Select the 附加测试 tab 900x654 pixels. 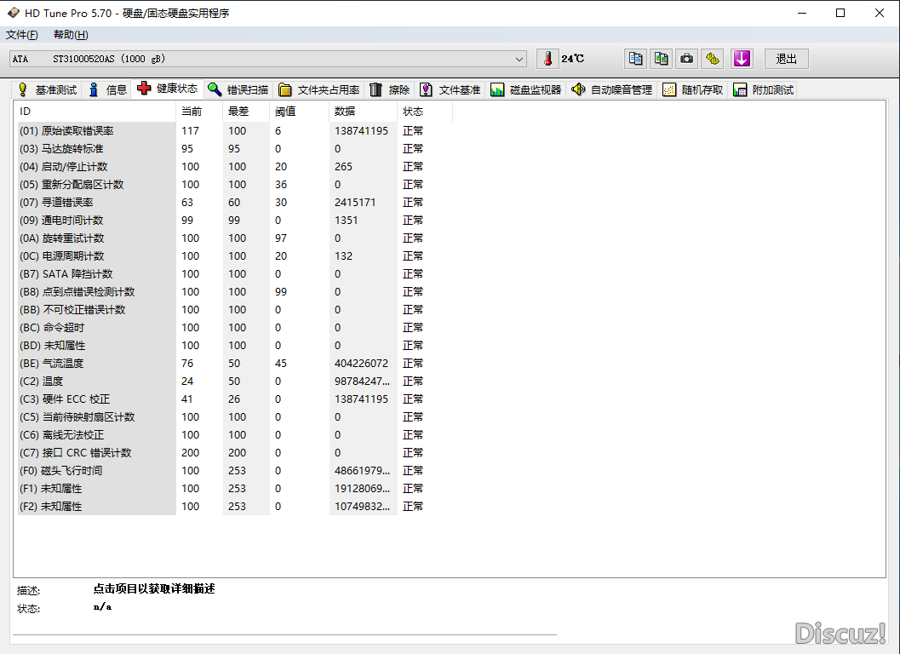click(764, 89)
